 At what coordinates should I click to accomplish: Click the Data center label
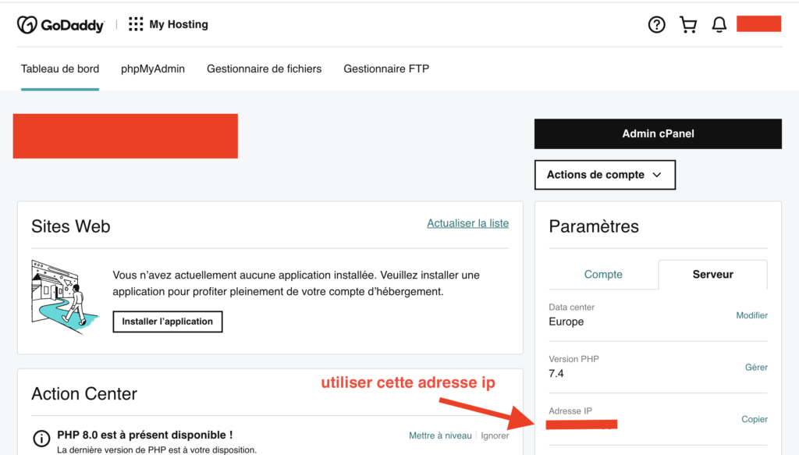(572, 307)
